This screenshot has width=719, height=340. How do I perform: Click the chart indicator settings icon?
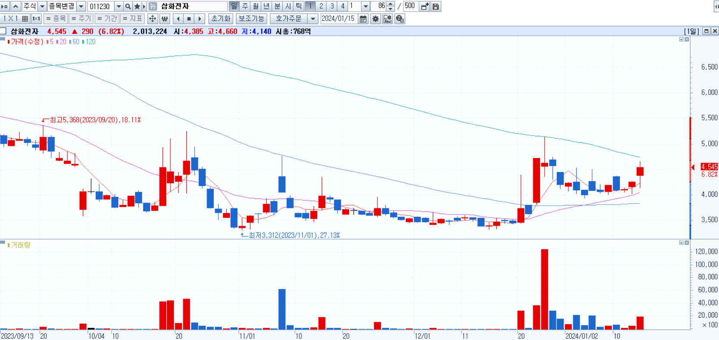(x=387, y=19)
